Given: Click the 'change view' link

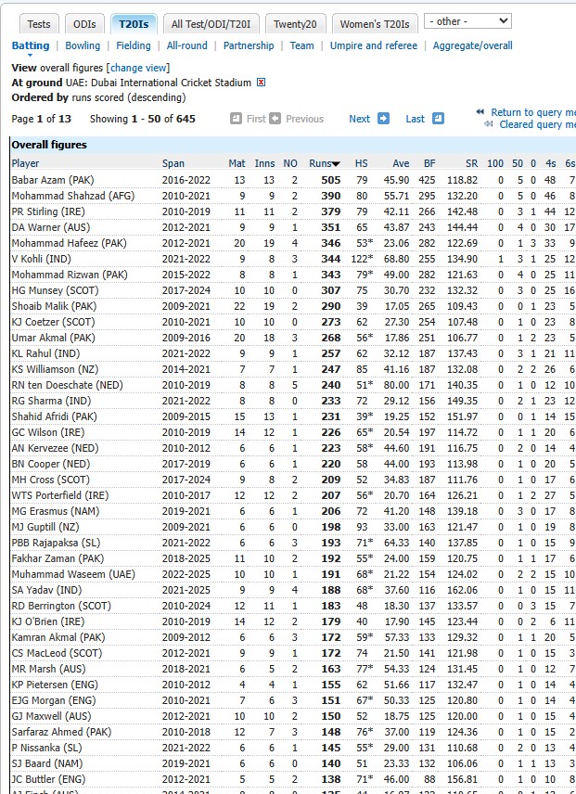Looking at the screenshot, I should point(137,68).
